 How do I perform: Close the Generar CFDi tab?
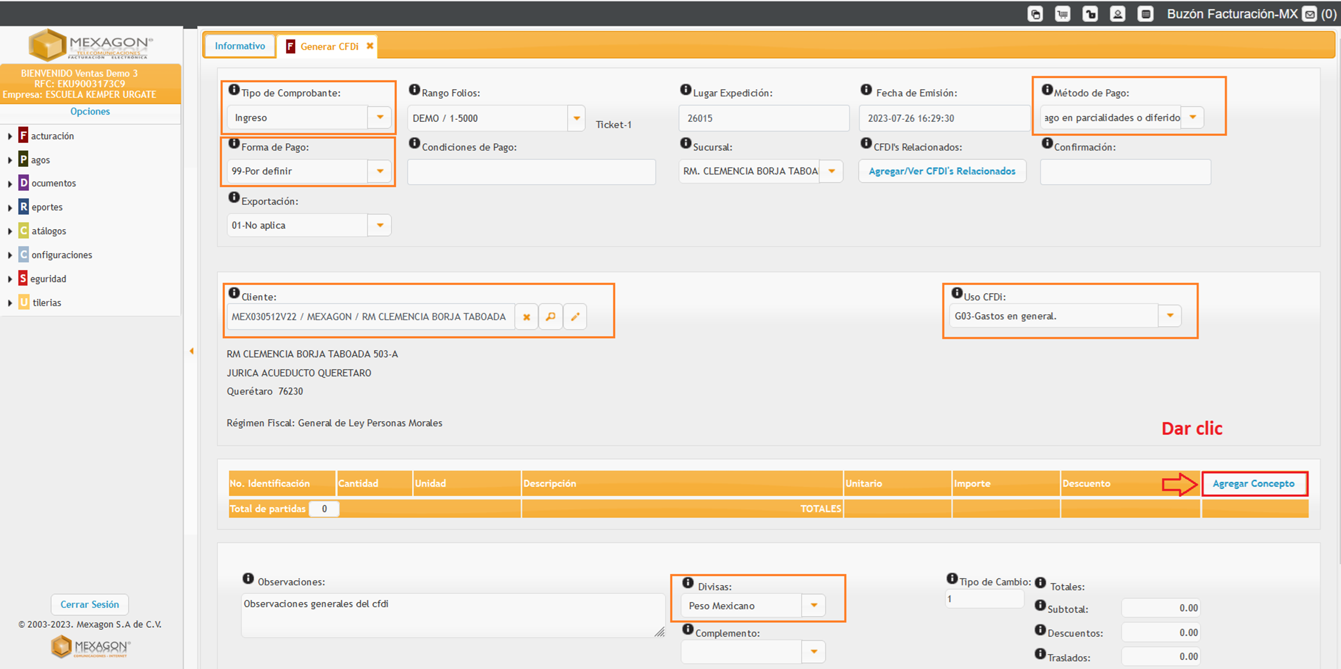coord(370,46)
